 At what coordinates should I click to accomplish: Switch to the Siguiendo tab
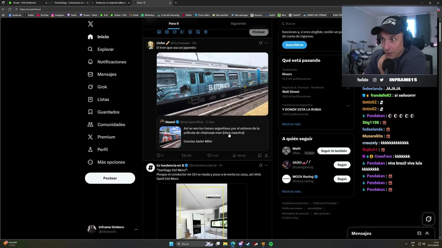(x=238, y=24)
